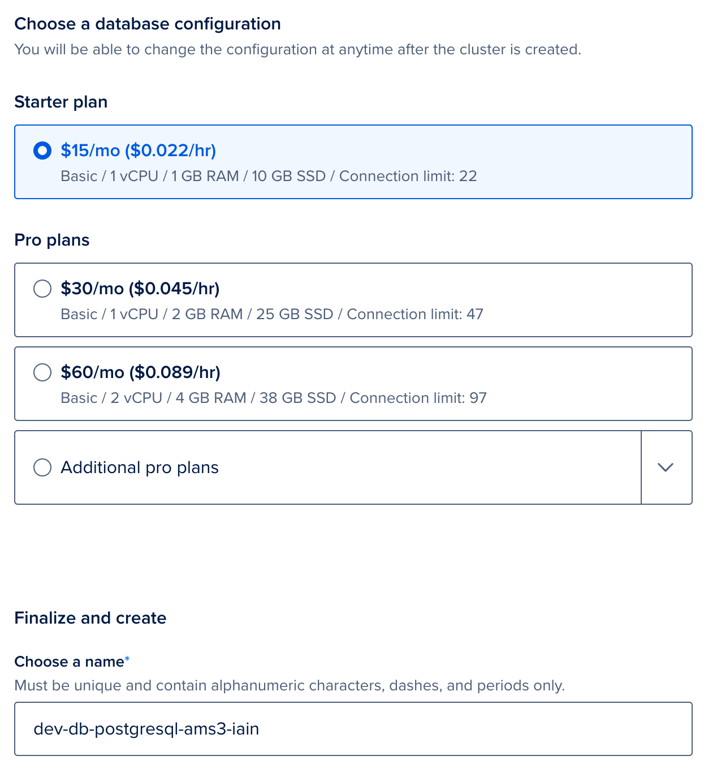The width and height of the screenshot is (717, 773).
Task: Select the $15/mo starter plan radio button
Action: [42, 151]
